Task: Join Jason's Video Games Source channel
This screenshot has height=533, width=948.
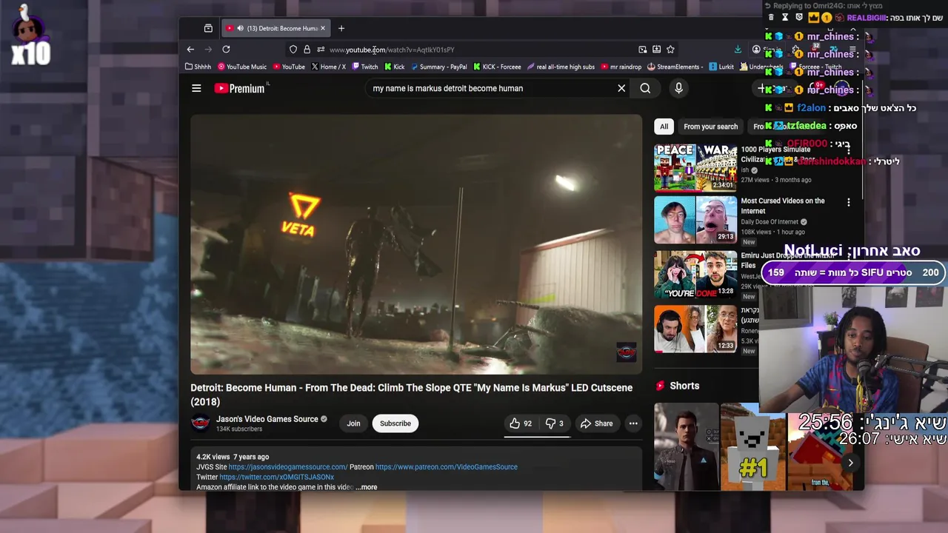Action: pos(353,423)
